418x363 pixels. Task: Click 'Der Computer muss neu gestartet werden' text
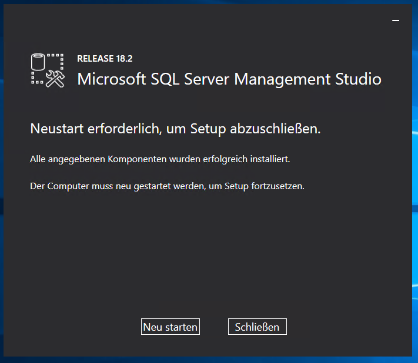pos(167,186)
